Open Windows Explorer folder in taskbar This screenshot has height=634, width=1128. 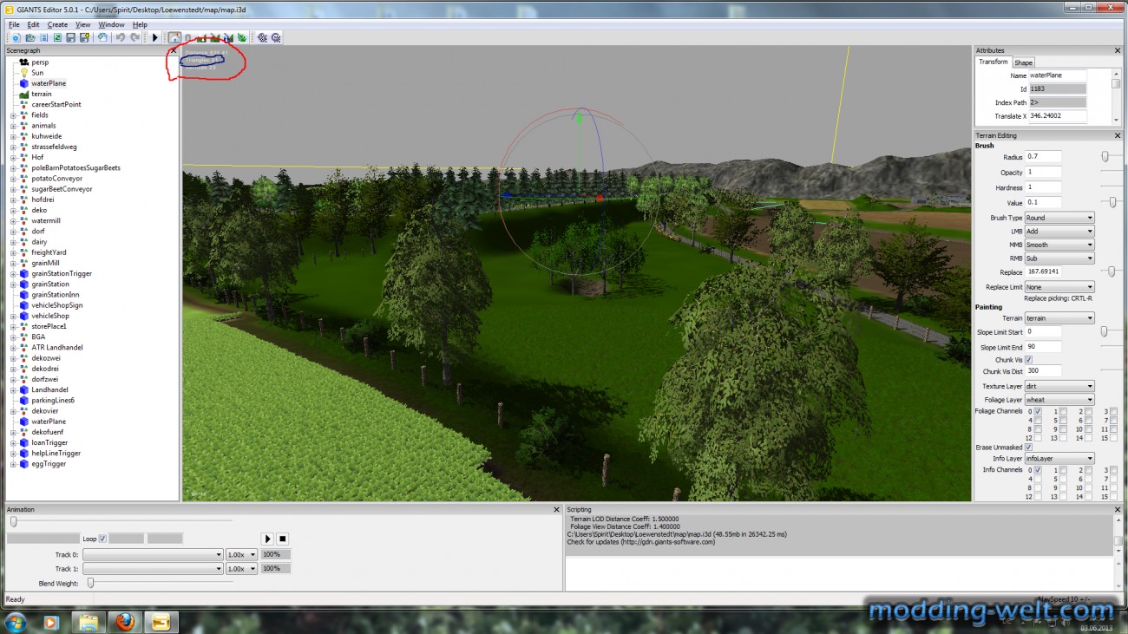[x=88, y=622]
